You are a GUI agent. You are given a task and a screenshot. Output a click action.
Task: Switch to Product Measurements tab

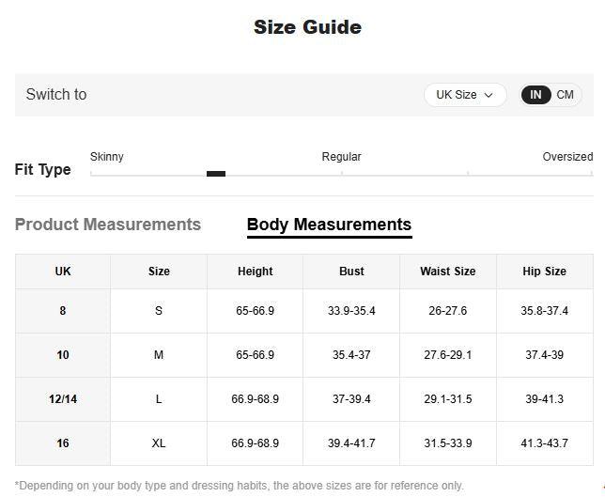[x=108, y=225]
